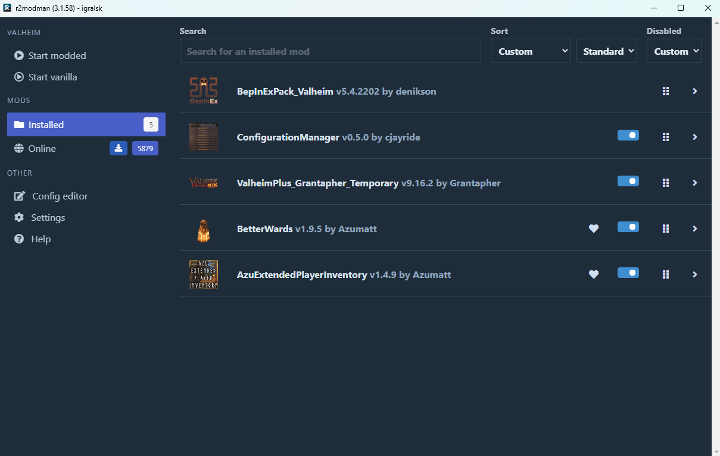Select the Installed mods section
The width and height of the screenshot is (720, 456).
(86, 124)
